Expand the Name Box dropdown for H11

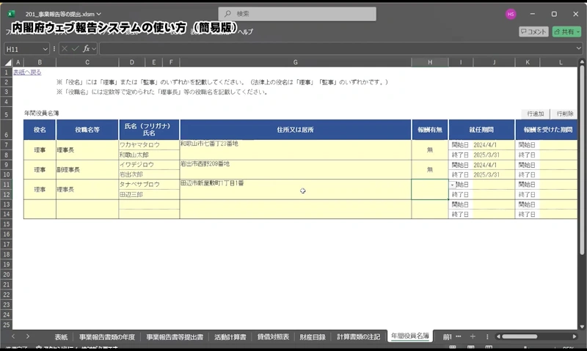[x=45, y=48]
